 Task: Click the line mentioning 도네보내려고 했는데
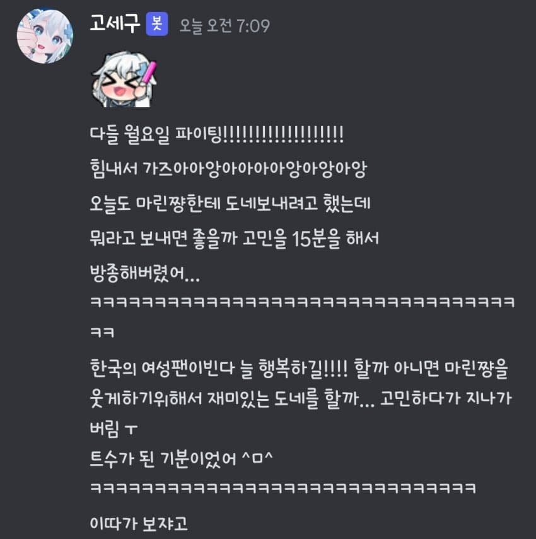pos(230,203)
